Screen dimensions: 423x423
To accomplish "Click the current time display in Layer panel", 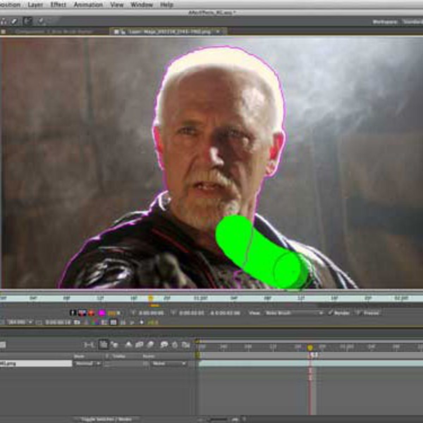I will [58, 322].
